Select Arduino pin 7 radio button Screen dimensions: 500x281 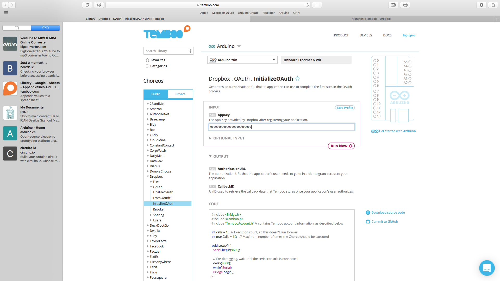point(375,91)
